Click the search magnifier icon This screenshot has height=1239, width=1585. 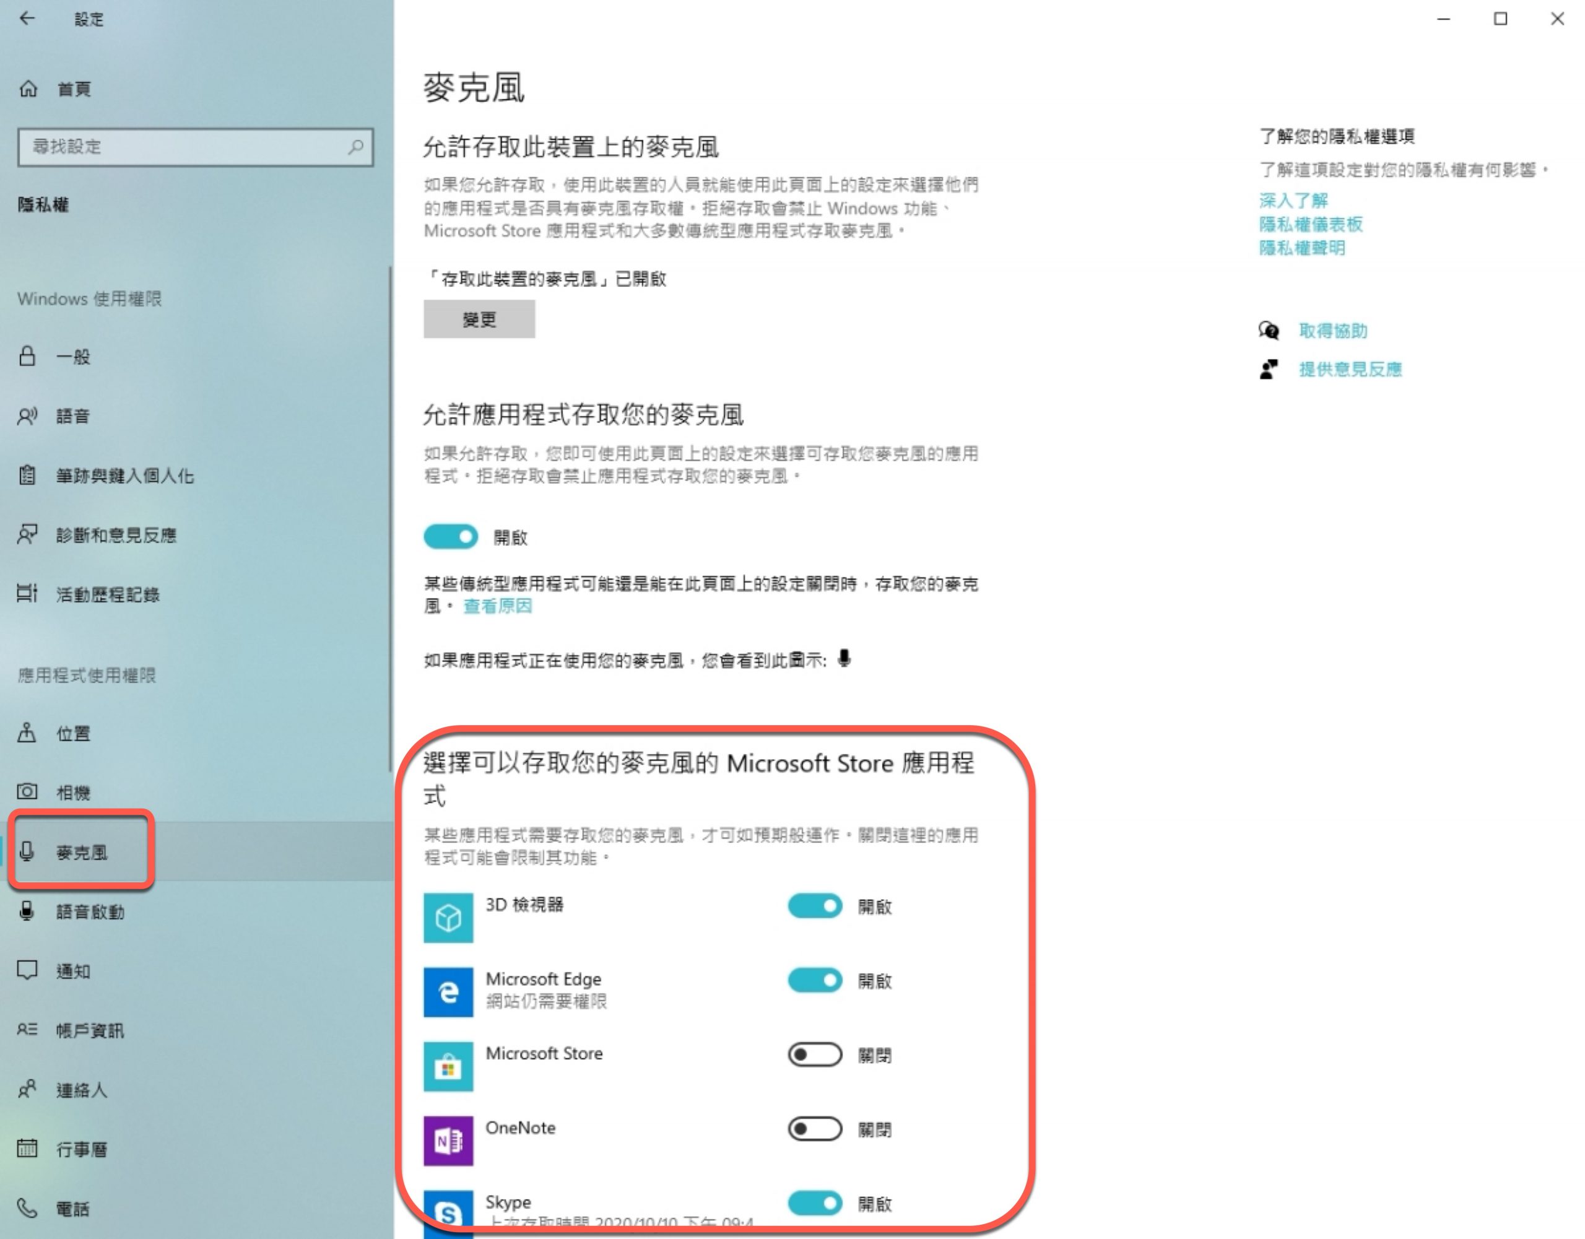click(x=355, y=147)
